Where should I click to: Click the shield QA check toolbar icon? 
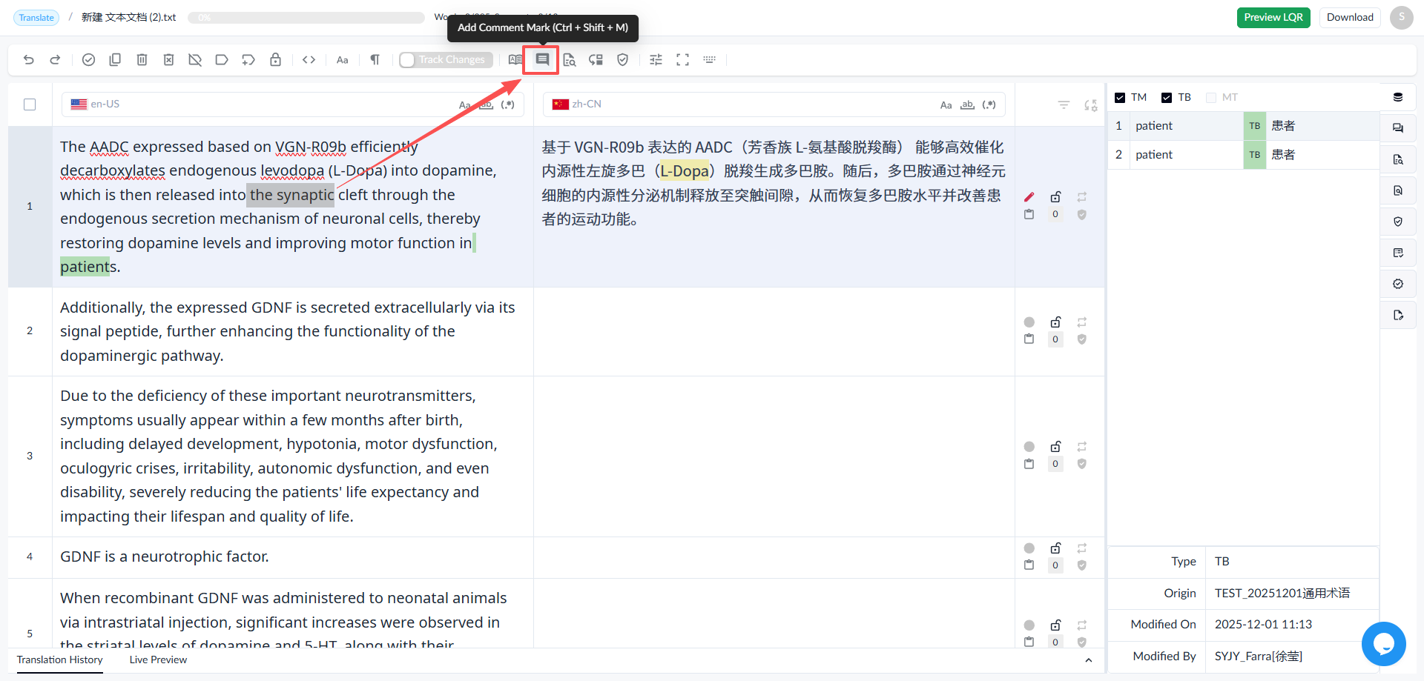pos(623,60)
